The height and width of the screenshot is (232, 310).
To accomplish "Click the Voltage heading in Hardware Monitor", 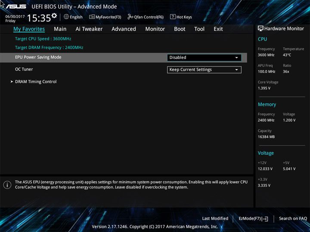I will (266, 153).
